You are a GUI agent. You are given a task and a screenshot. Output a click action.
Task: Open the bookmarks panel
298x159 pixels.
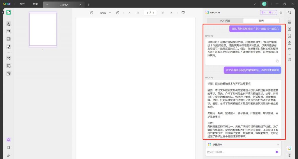pyautogui.click(x=8, y=148)
